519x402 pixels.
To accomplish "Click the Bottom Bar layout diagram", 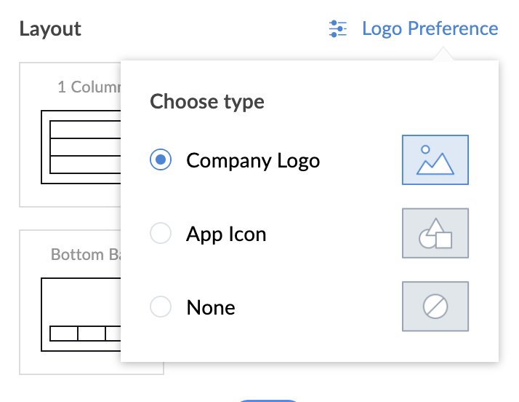I will 81,310.
